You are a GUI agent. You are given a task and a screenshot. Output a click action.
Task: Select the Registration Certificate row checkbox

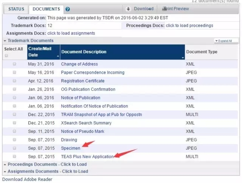(x=14, y=81)
